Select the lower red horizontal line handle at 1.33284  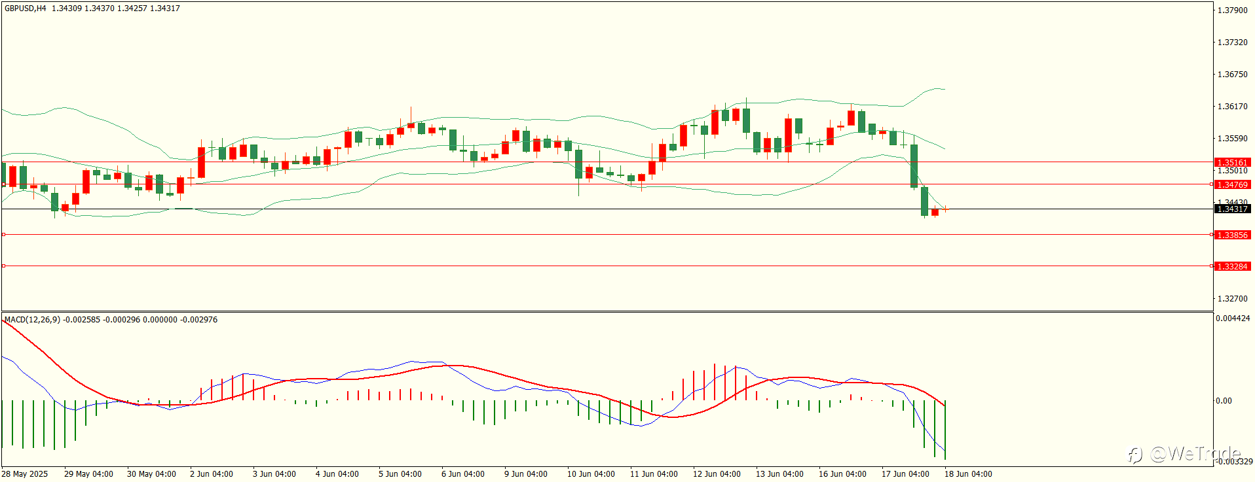[x=1211, y=266]
